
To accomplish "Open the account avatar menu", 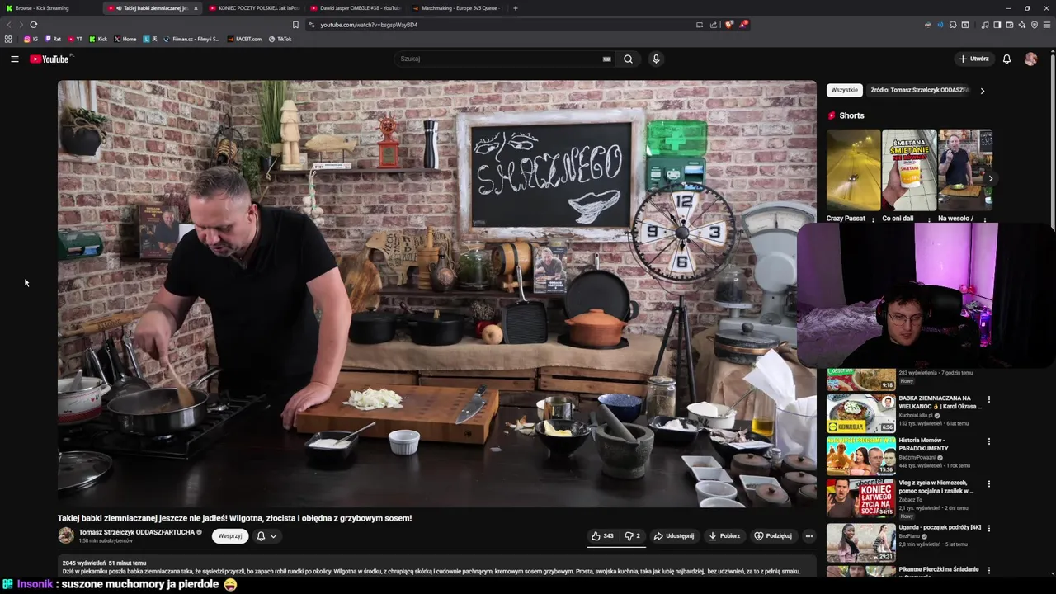I will point(1030,59).
